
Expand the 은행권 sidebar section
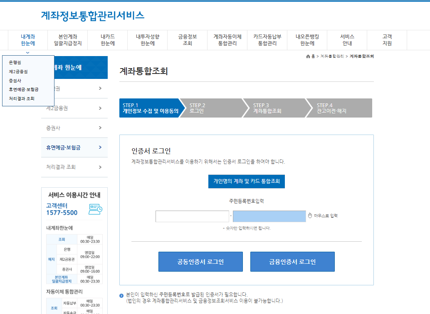click(x=74, y=88)
